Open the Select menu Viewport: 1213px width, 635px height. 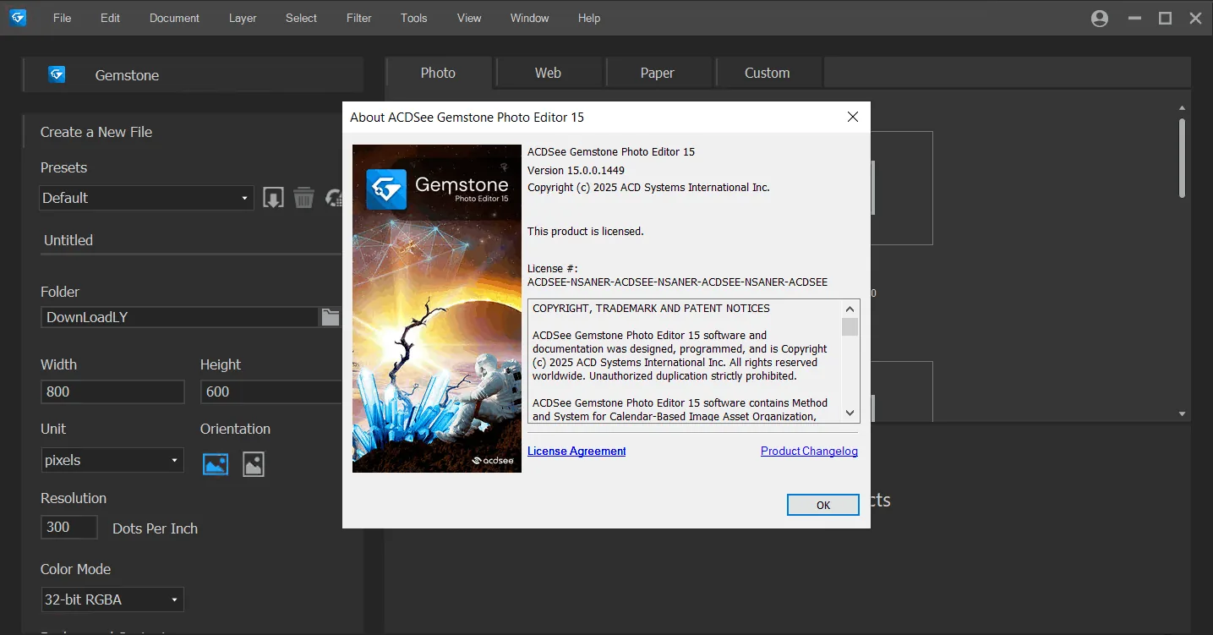coord(302,18)
